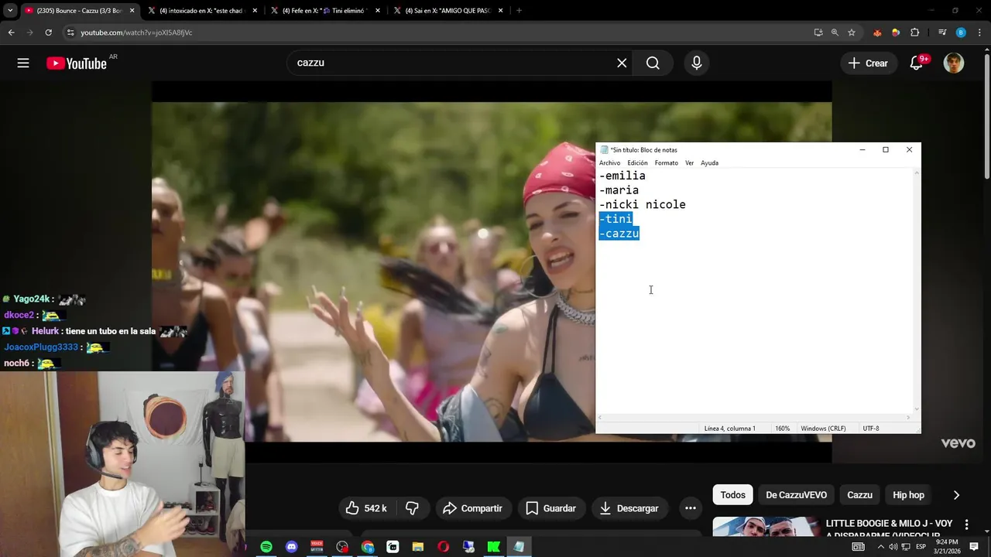This screenshot has height=557, width=991.
Task: Open the Ayuda menu in Notepad
Action: coord(709,162)
